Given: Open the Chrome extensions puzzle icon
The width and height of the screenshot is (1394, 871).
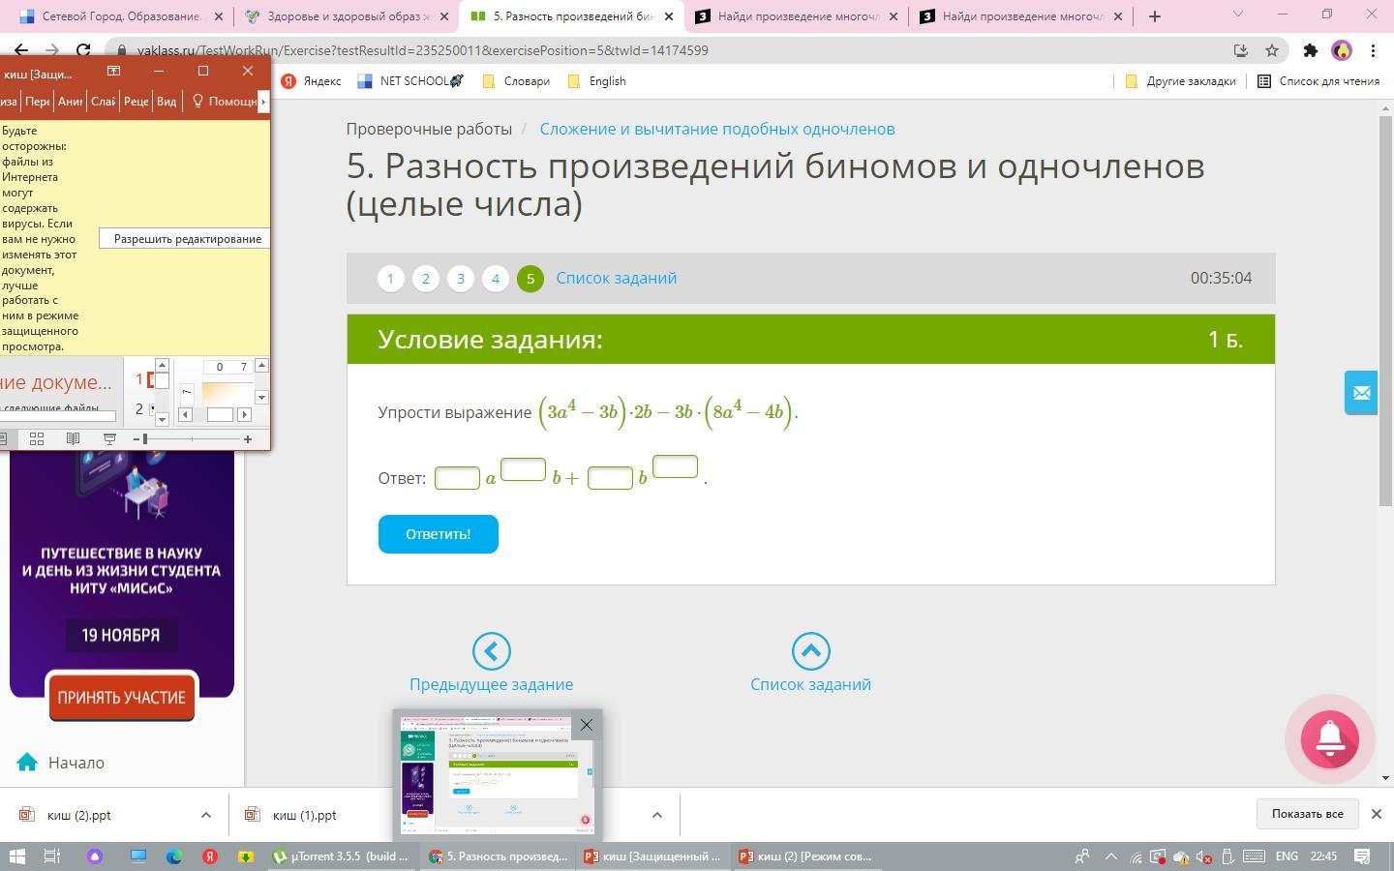Looking at the screenshot, I should pos(1311,50).
